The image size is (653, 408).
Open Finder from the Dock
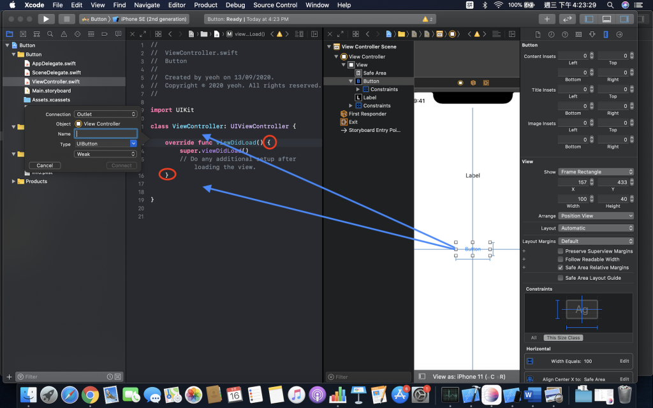28,394
